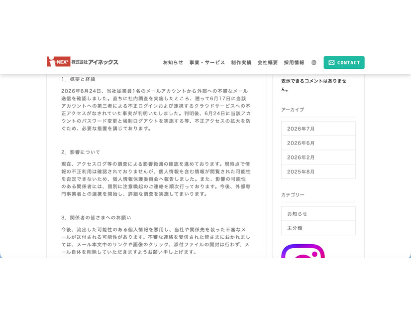Open 採用情報 in the navigation
This screenshot has height=309, width=411.
click(294, 62)
